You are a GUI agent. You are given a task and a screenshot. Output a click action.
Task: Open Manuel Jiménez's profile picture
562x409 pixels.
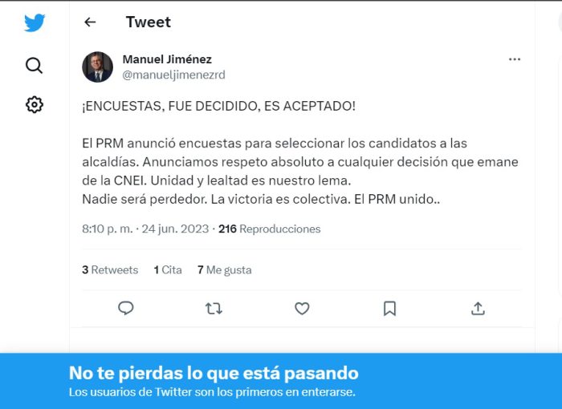[x=97, y=67]
